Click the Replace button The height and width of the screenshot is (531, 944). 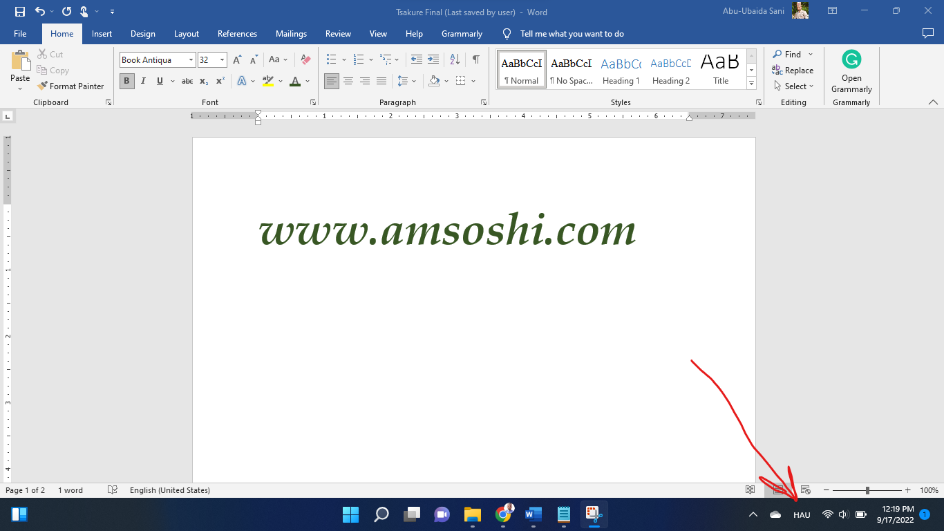(793, 71)
